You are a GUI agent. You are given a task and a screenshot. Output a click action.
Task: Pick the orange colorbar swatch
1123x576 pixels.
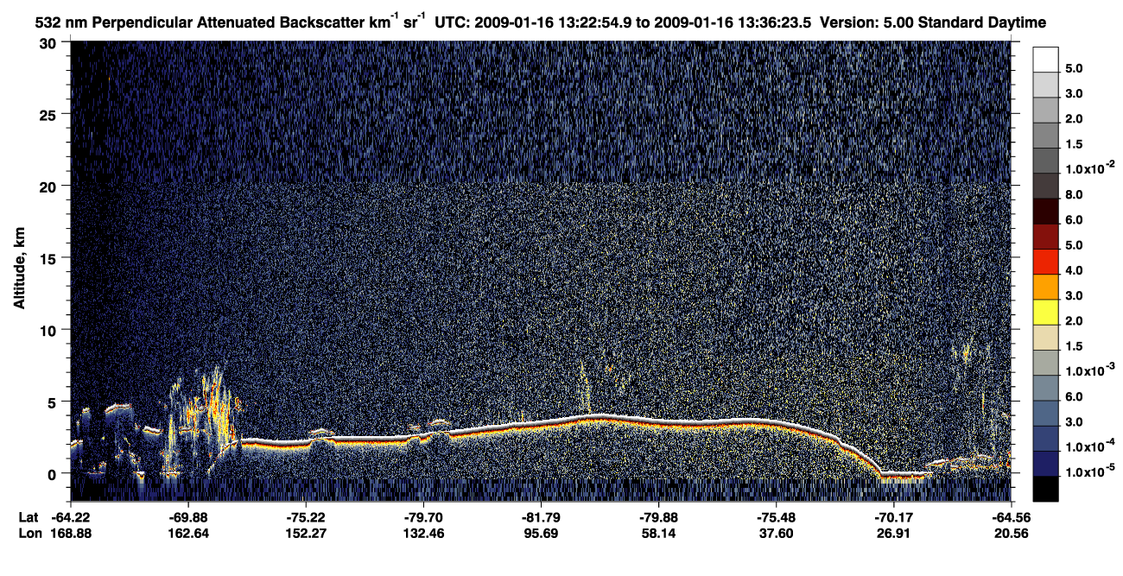click(x=1045, y=286)
